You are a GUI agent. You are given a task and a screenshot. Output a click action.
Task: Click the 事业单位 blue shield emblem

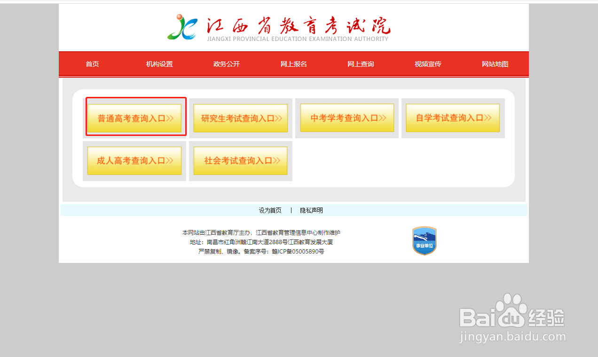pos(424,240)
